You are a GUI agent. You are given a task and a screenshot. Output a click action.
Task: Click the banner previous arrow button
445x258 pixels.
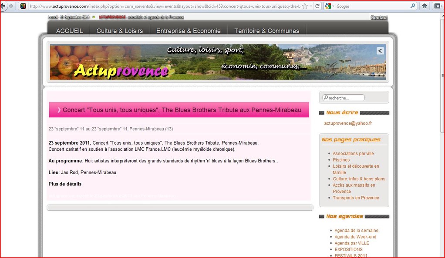380,51
